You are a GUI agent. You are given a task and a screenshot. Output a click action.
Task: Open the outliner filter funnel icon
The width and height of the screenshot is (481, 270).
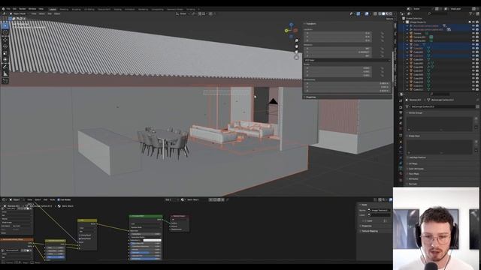[x=471, y=13]
